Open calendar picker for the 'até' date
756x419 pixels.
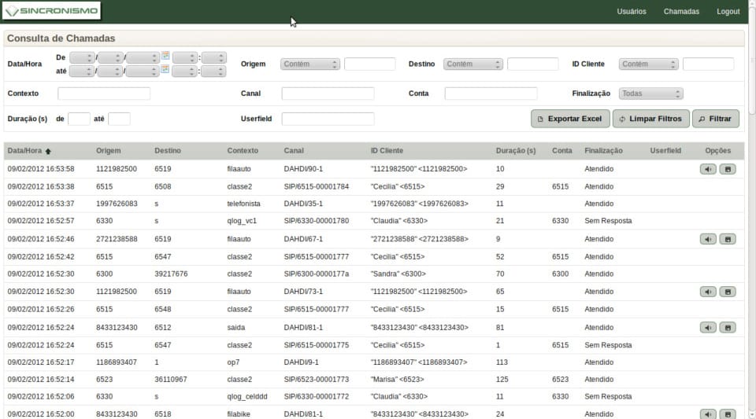point(165,69)
